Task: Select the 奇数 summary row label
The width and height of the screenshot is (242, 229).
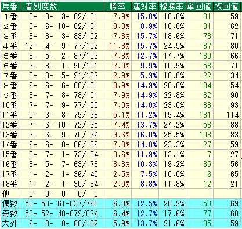Action: point(10,213)
